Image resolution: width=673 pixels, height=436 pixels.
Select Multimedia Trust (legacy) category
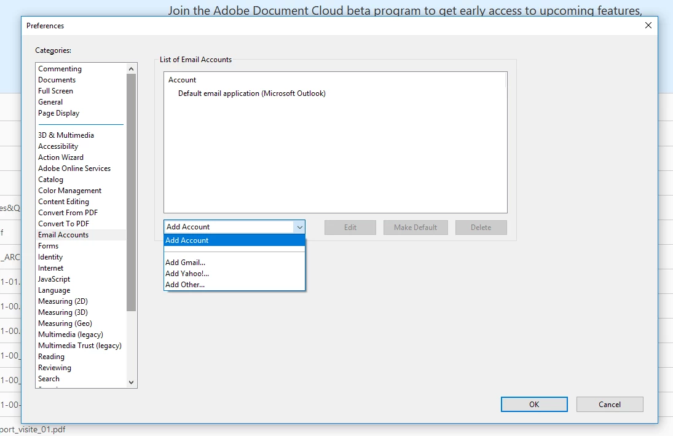[x=80, y=346]
